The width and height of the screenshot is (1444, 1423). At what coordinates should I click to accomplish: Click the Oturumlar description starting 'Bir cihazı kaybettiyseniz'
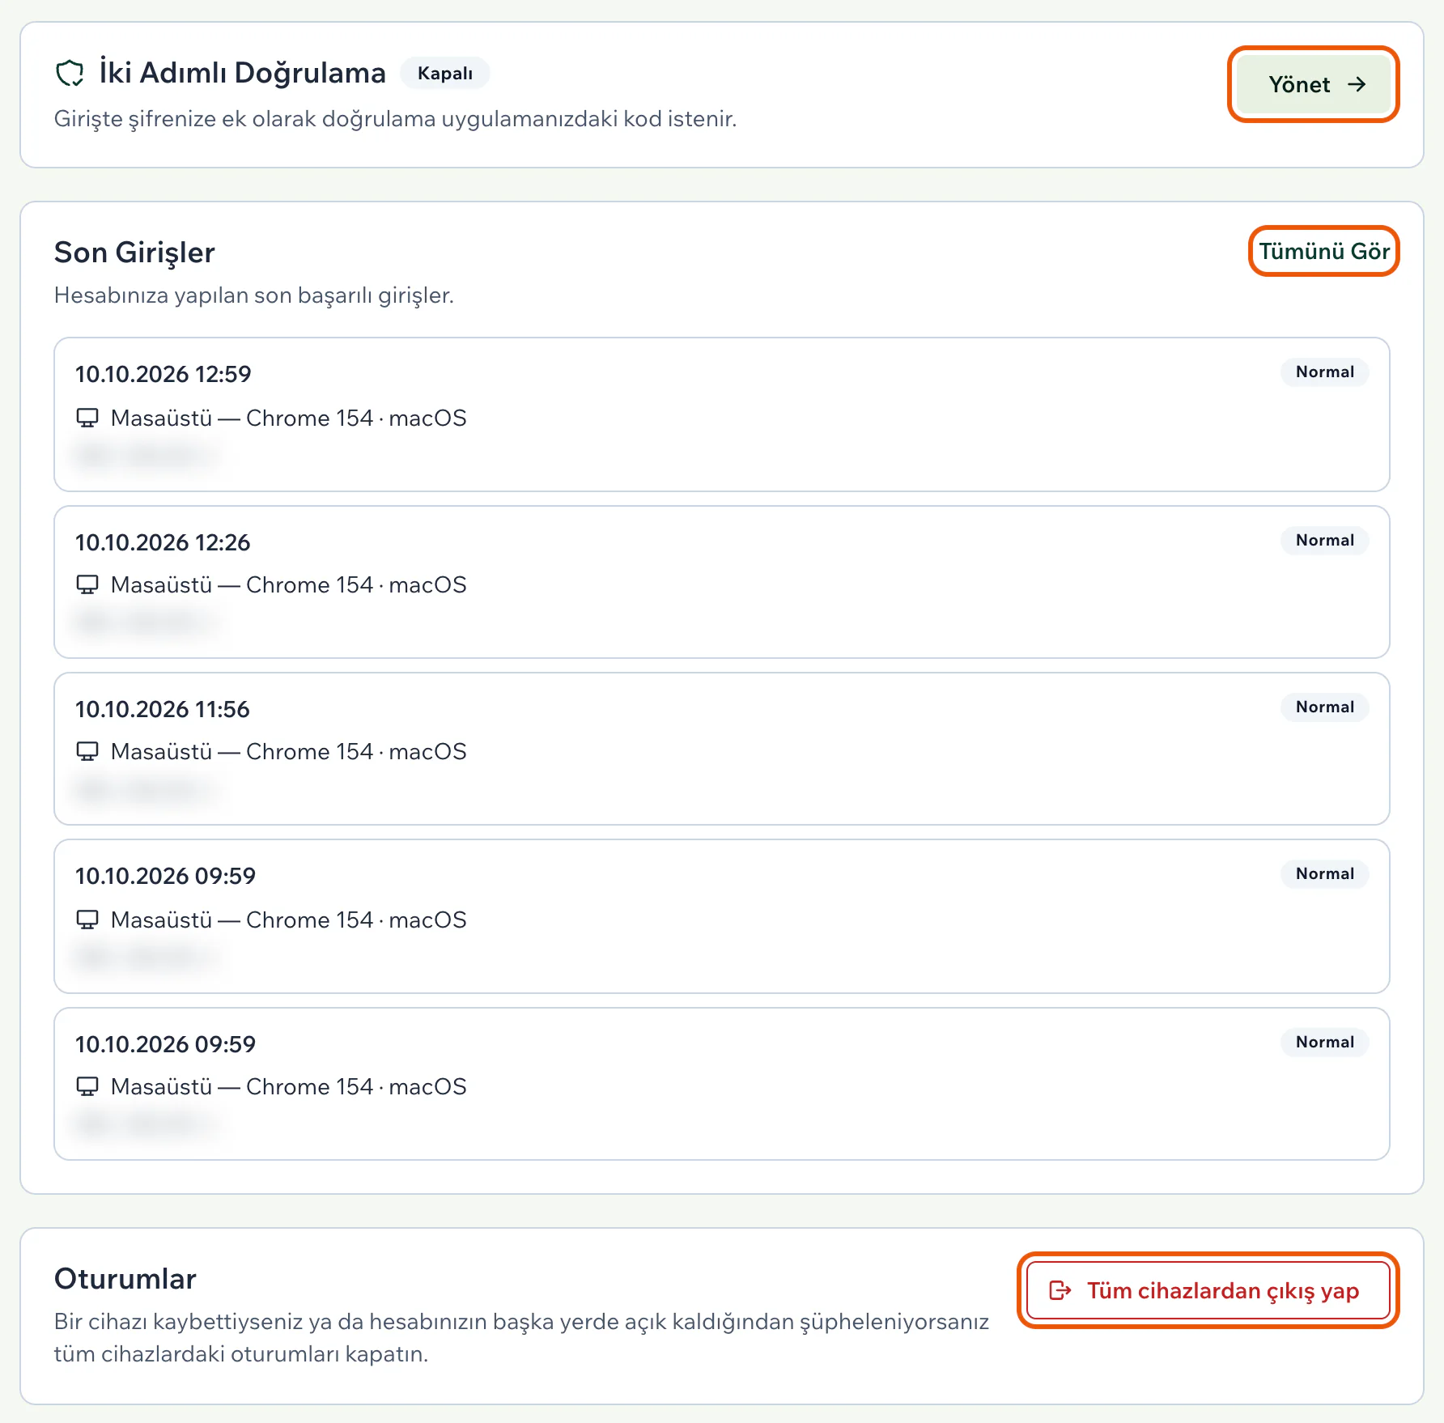point(522,1337)
